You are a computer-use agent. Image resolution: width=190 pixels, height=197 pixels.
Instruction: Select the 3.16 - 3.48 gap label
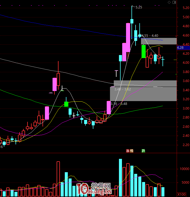pyautogui.click(x=119, y=104)
